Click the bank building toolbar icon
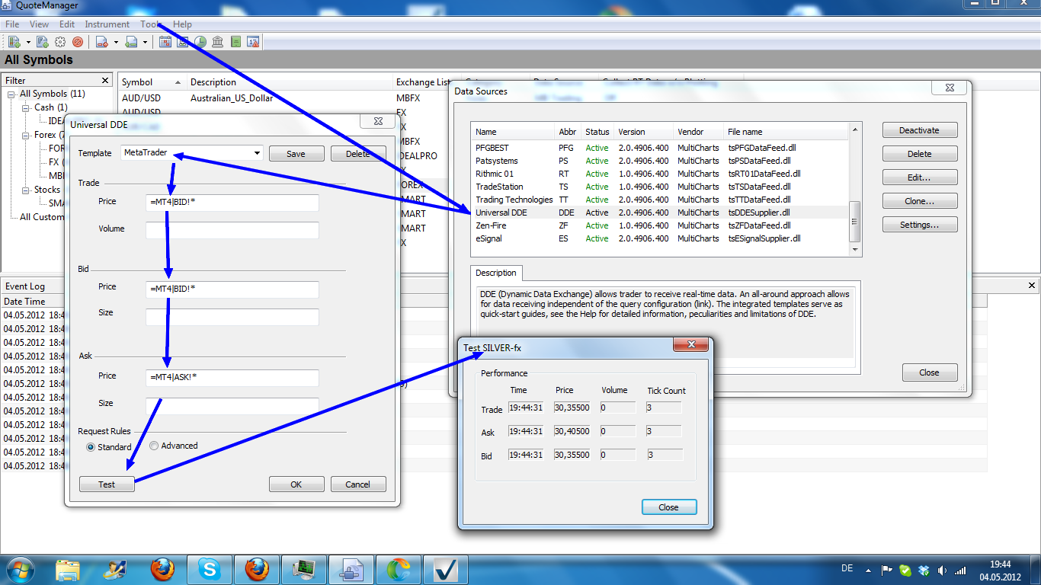This screenshot has height=585, width=1041. tap(218, 42)
